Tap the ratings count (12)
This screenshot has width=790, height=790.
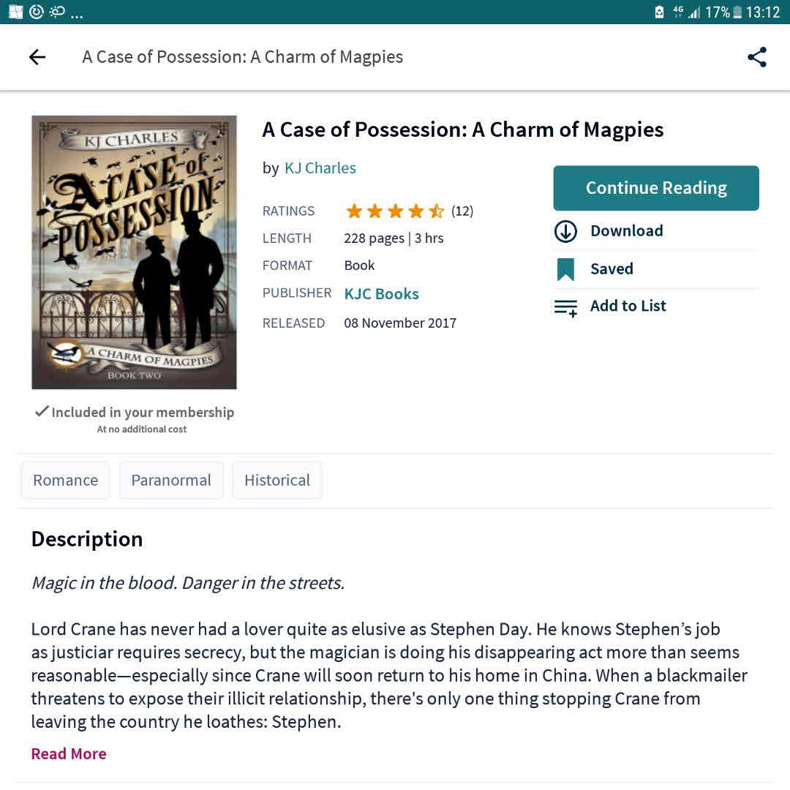(462, 211)
